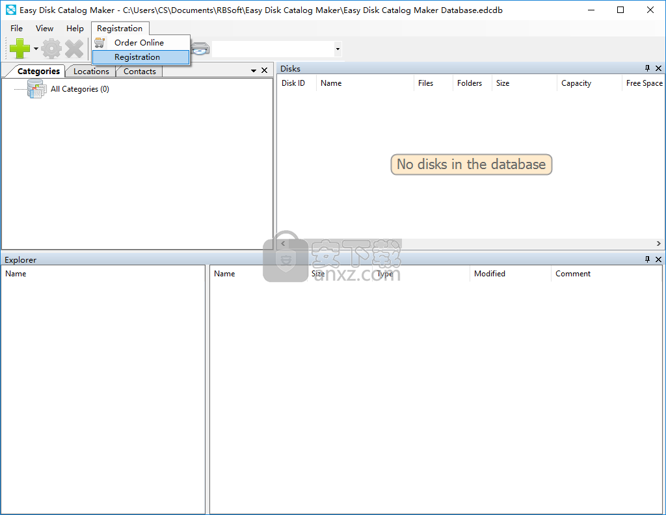Maximize the Easy Disk Catalog Maker window
This screenshot has height=515, width=666.
coord(620,10)
